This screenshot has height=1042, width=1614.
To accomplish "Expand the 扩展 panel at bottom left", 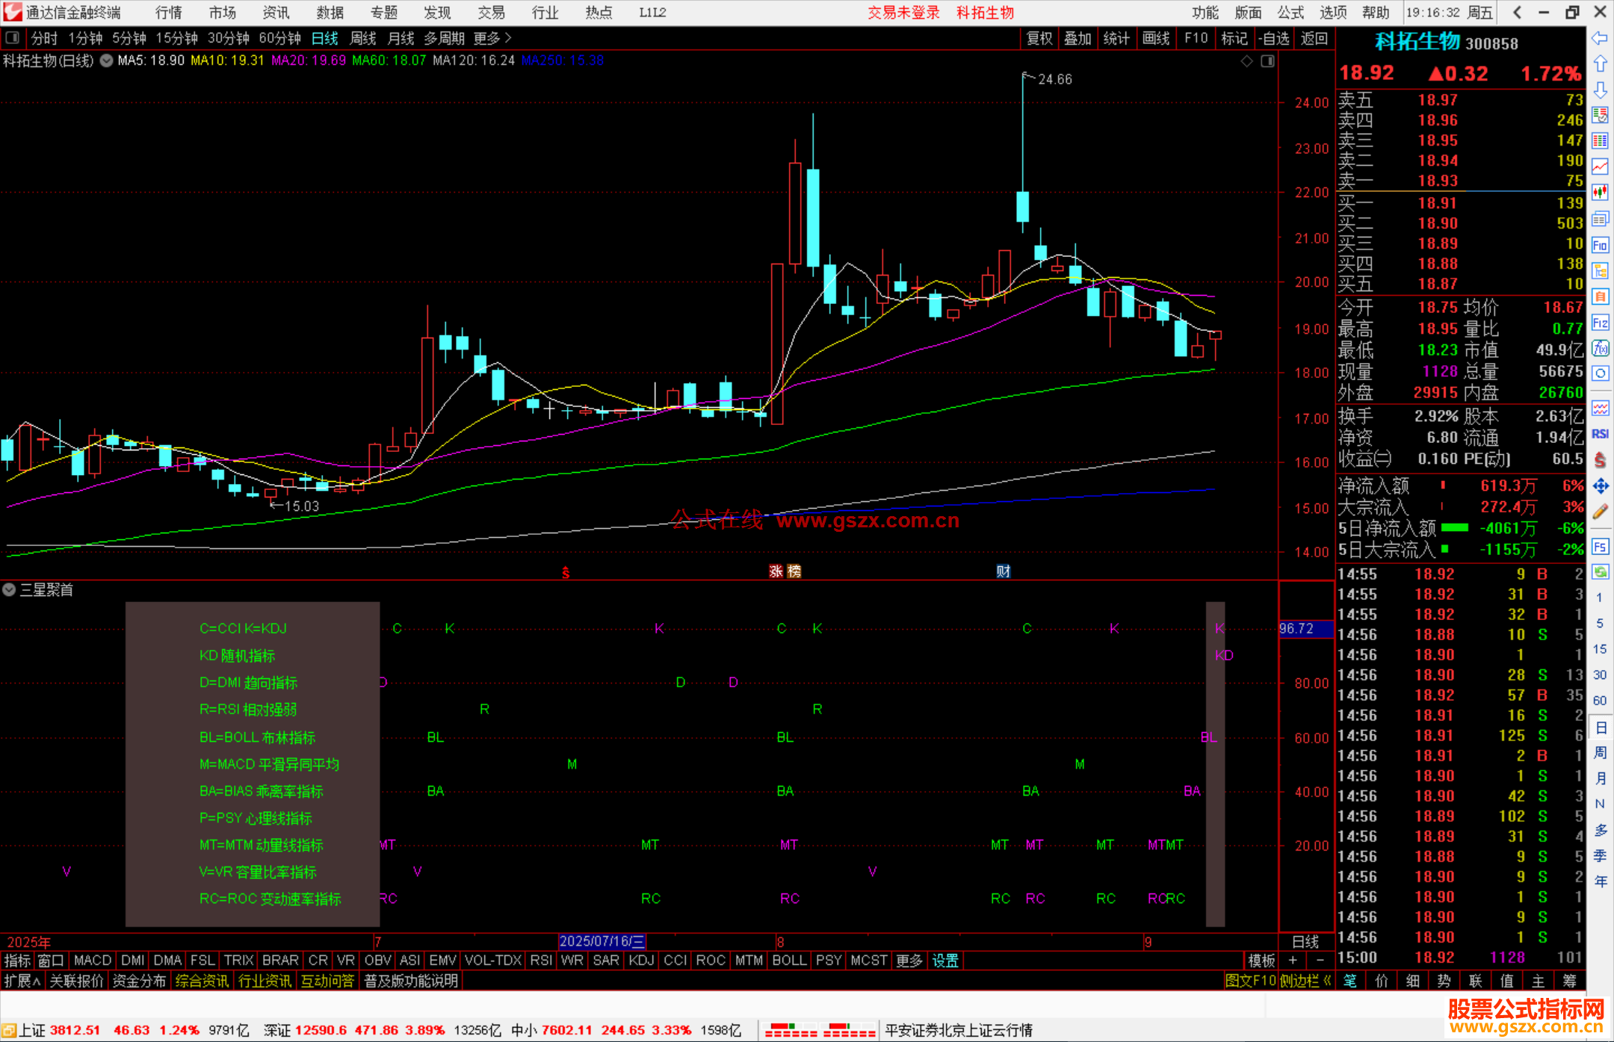I will (22, 981).
